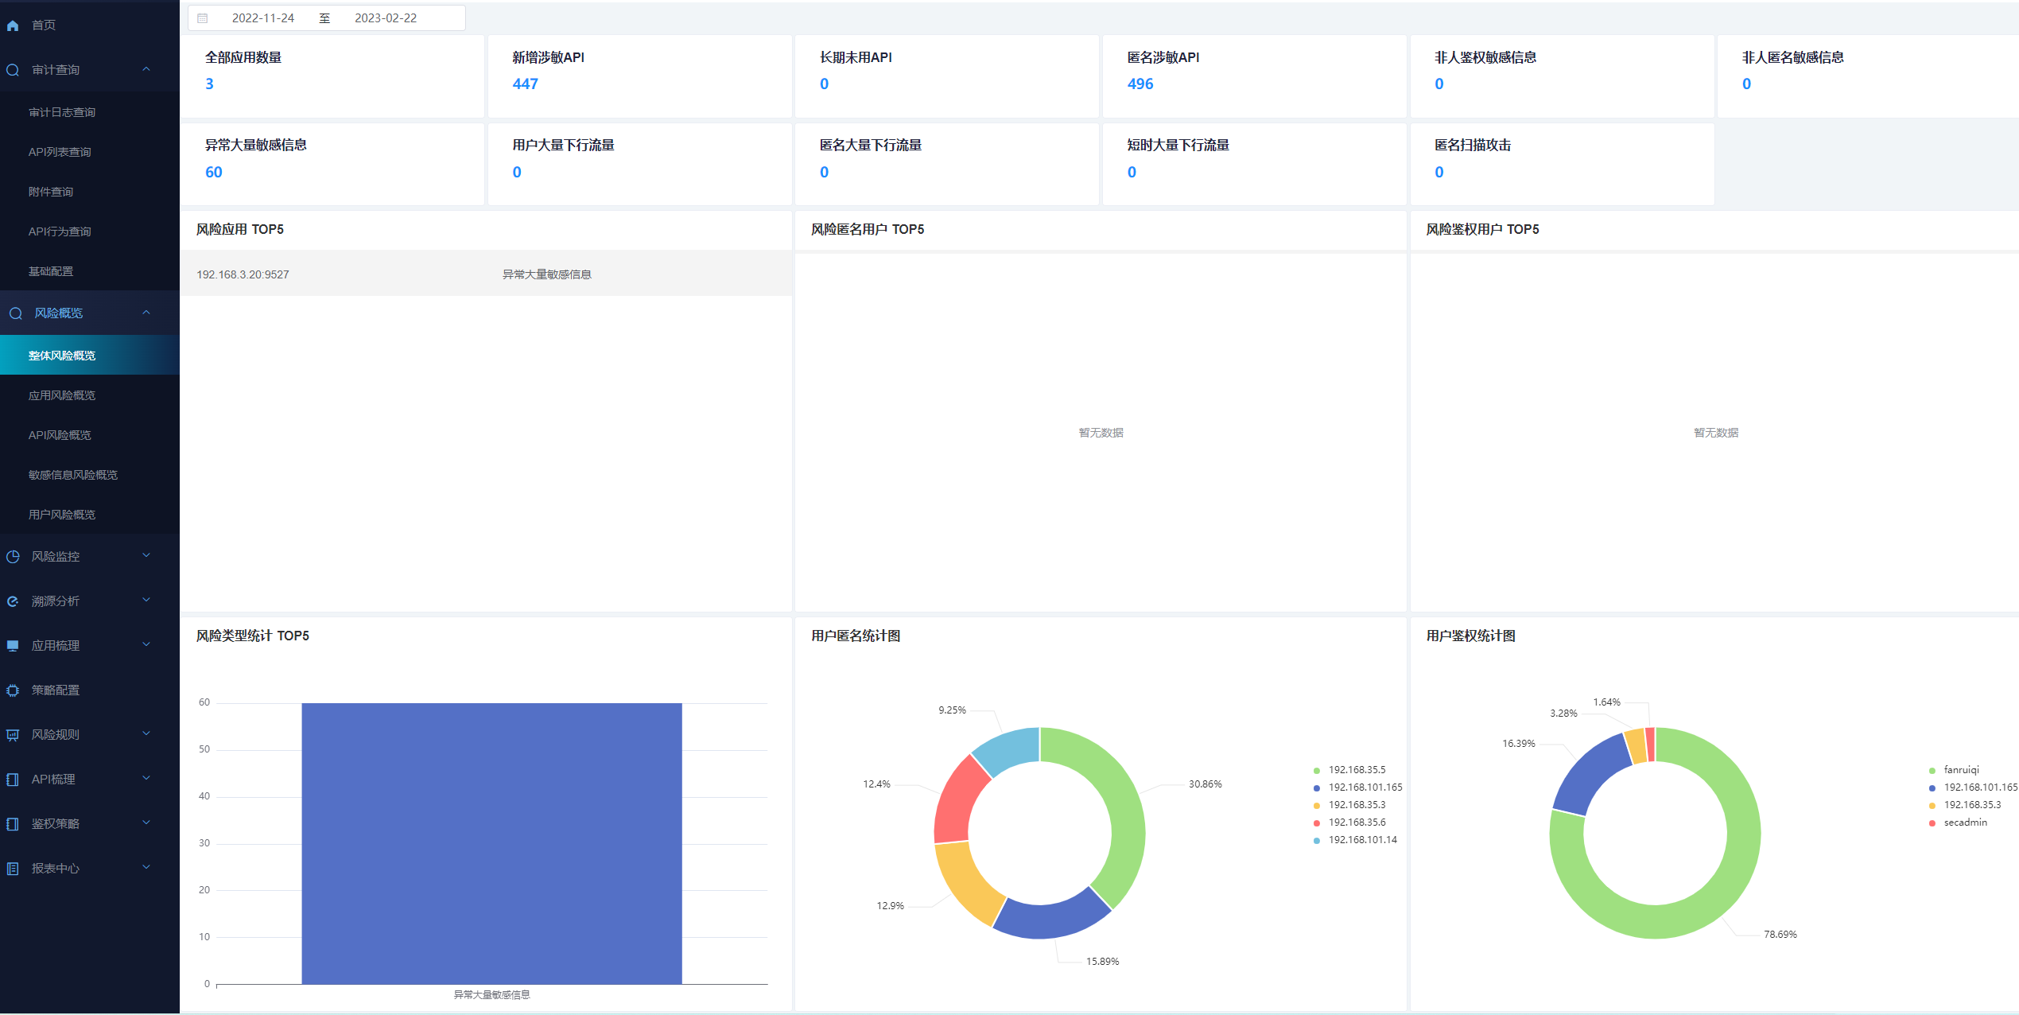Toggle legend 192.168.35.3 in 用户匿名统计图
The width and height of the screenshot is (2019, 1015).
click(1349, 805)
